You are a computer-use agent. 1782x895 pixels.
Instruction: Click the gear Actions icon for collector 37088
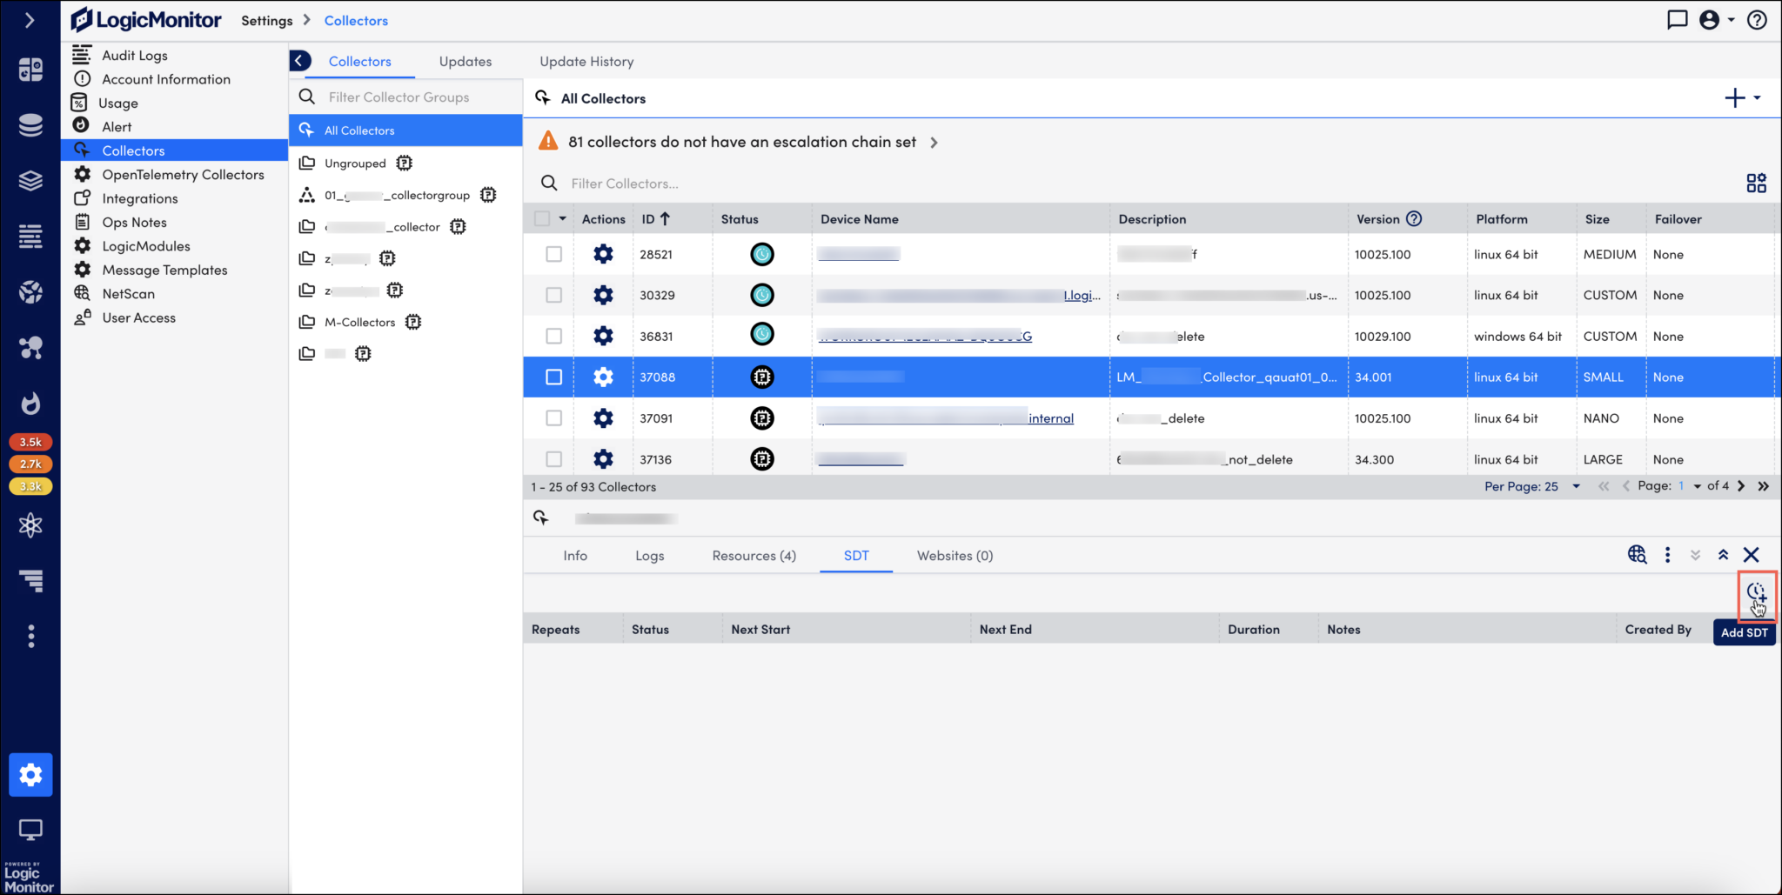pyautogui.click(x=604, y=377)
